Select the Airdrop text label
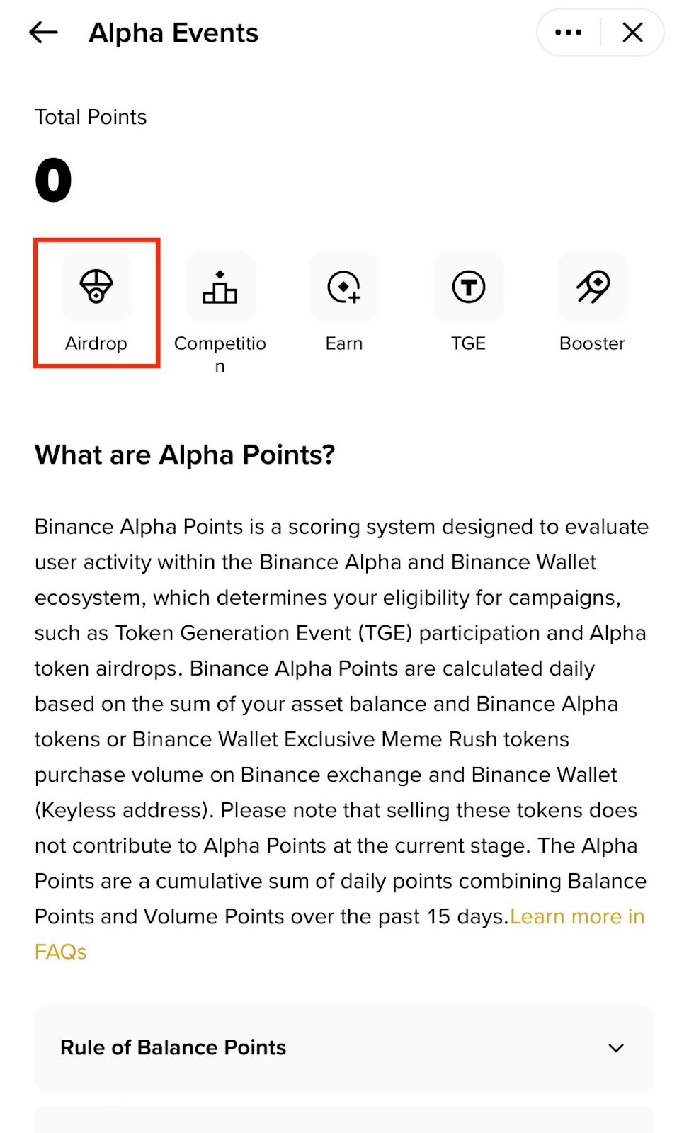 [96, 343]
